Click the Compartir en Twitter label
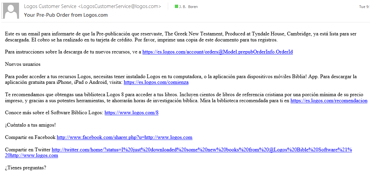The image size is (370, 175). [x=28, y=150]
